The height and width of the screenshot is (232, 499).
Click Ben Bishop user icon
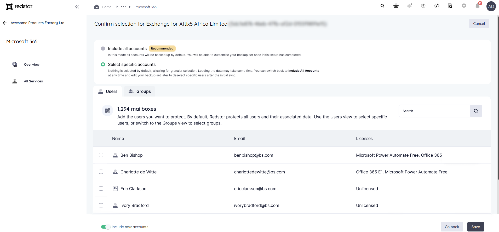coord(115,155)
